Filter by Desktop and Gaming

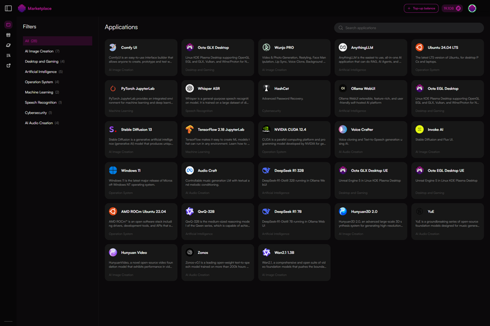click(x=58, y=61)
